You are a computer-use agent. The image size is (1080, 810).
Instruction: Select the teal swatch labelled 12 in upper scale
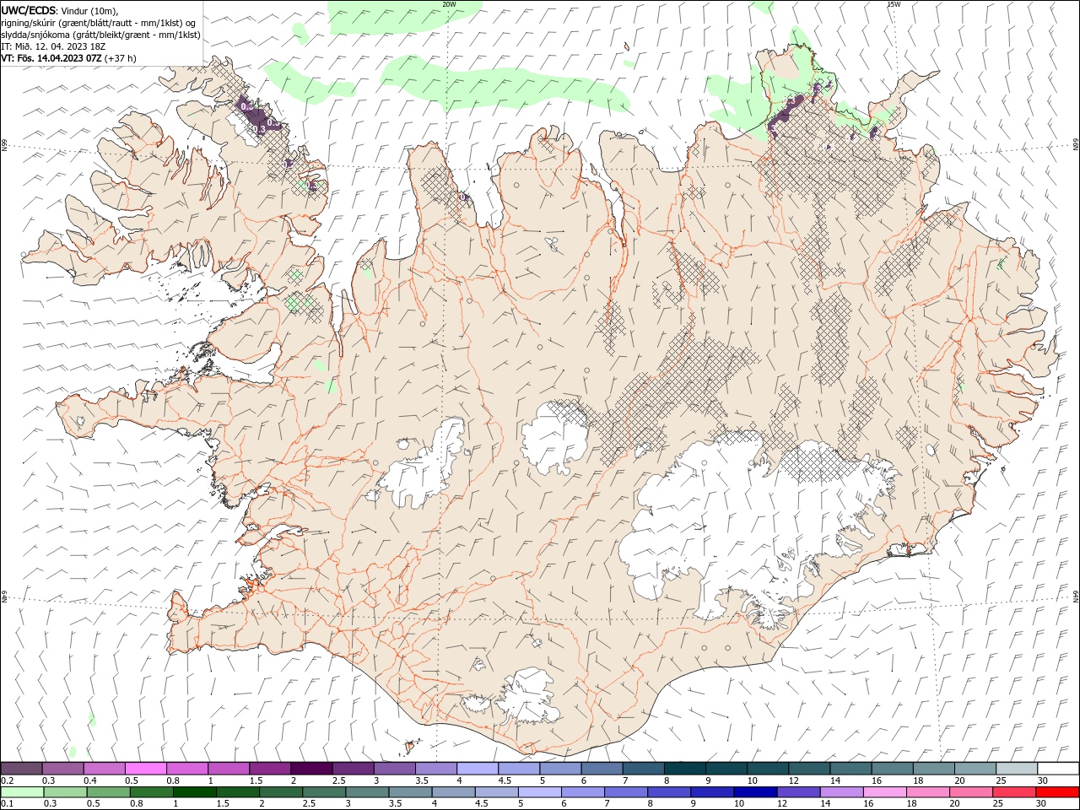pyautogui.click(x=809, y=768)
